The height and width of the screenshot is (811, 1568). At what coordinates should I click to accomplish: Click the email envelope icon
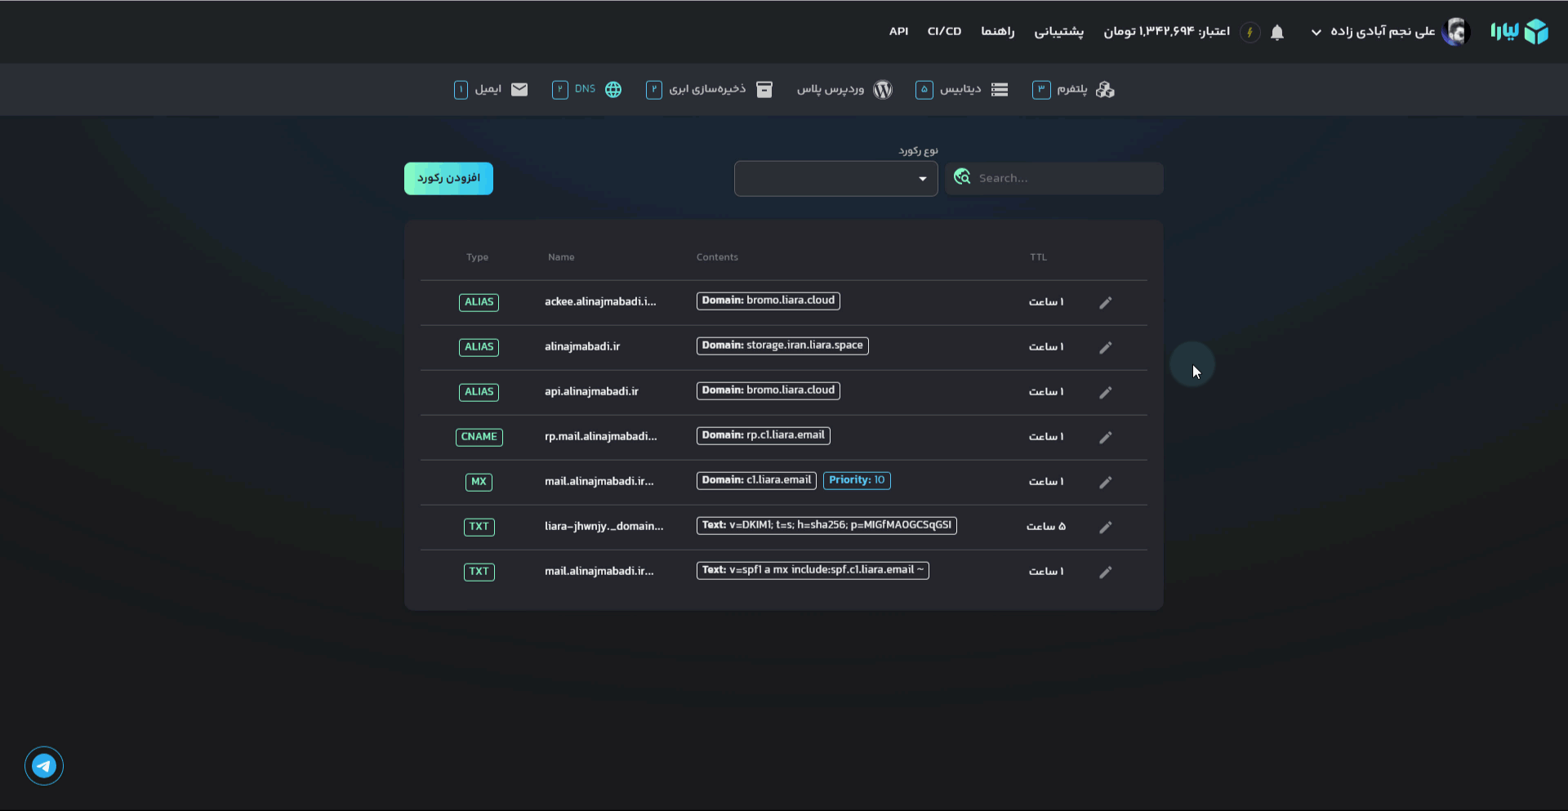click(x=519, y=89)
